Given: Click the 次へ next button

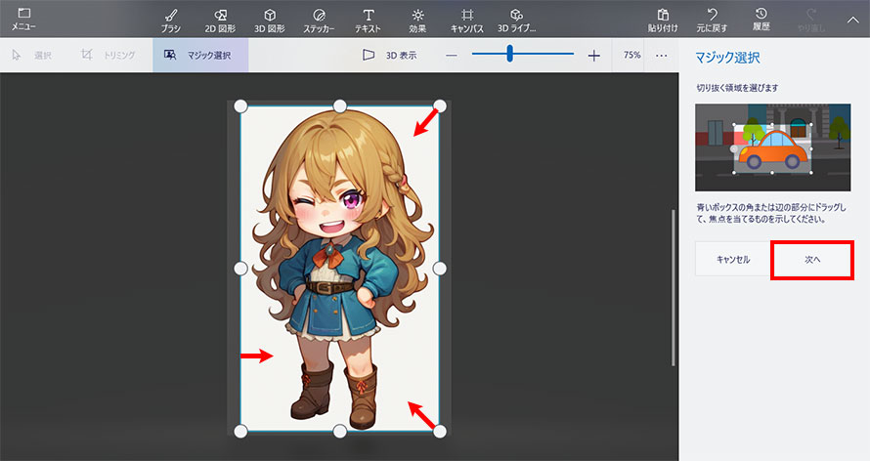Looking at the screenshot, I should click(x=812, y=260).
